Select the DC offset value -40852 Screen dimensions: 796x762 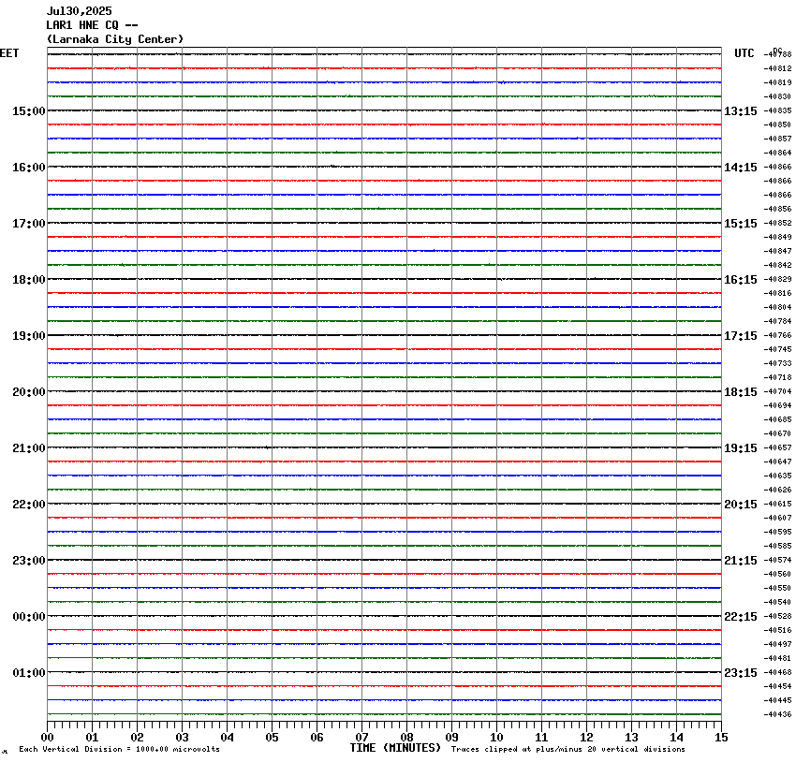pyautogui.click(x=777, y=223)
